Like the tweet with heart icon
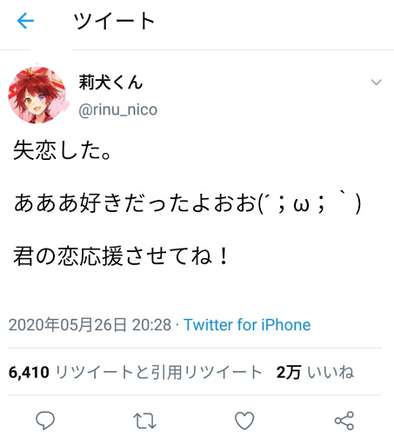The image size is (394, 445). point(244,421)
